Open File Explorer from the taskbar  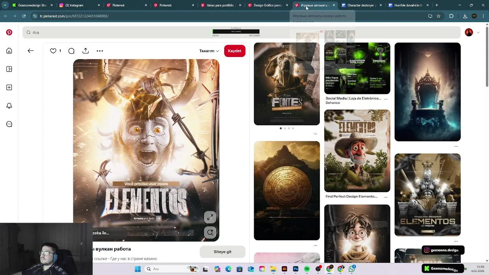273,269
